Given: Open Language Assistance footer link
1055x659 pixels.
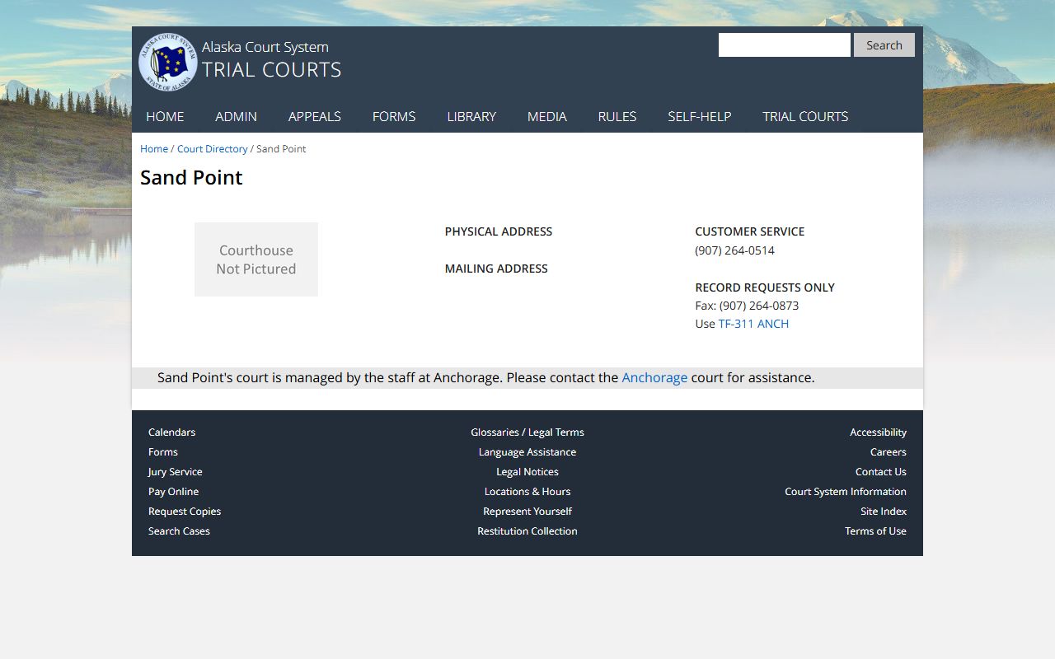Looking at the screenshot, I should 527,452.
